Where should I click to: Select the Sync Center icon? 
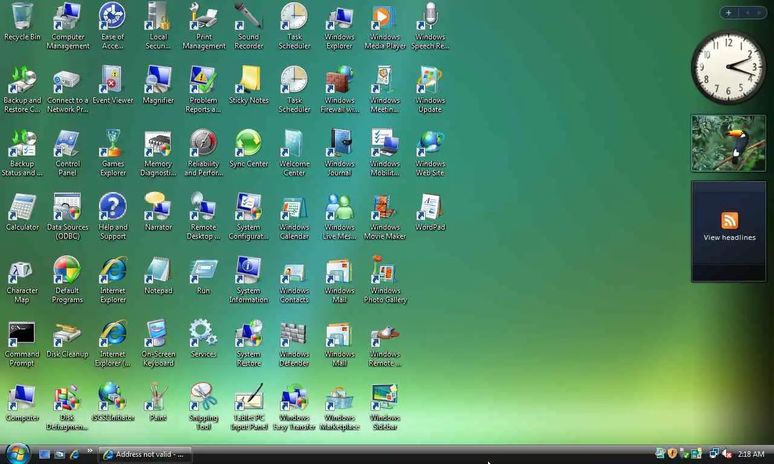[249, 149]
